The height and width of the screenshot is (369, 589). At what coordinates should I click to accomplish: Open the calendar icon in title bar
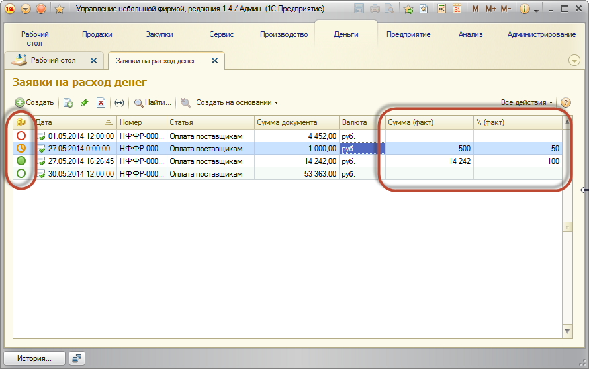457,9
